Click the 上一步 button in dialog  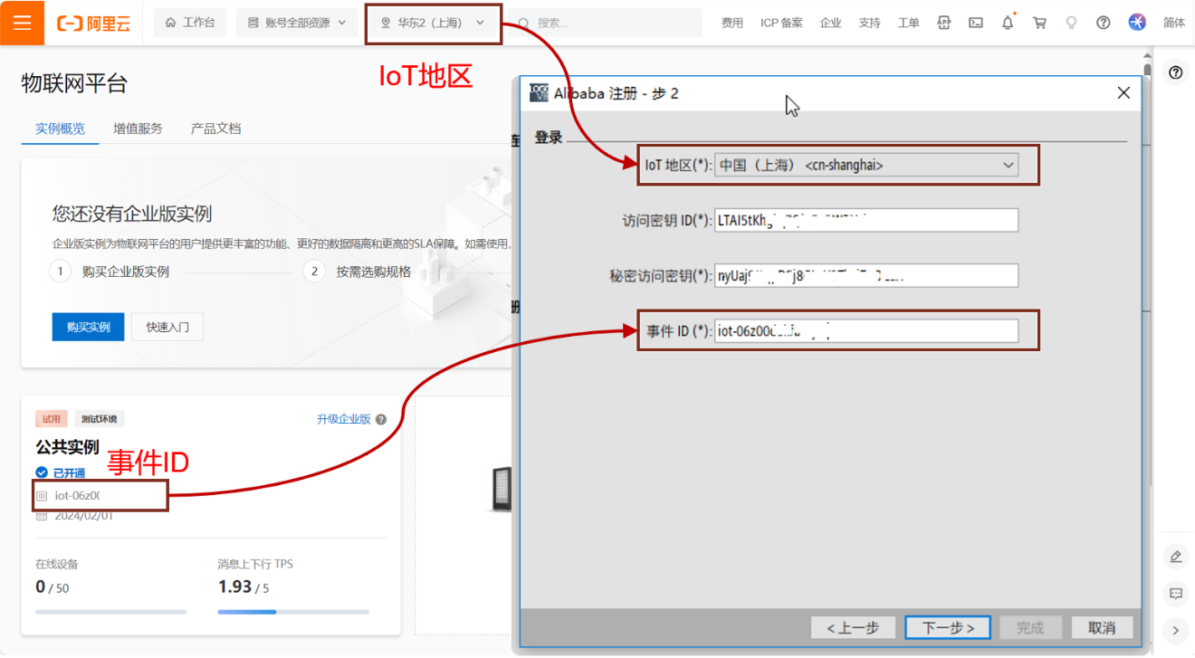click(854, 627)
